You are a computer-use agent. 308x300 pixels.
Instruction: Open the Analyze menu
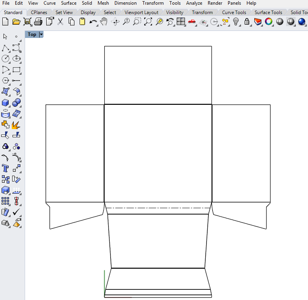[194, 3]
